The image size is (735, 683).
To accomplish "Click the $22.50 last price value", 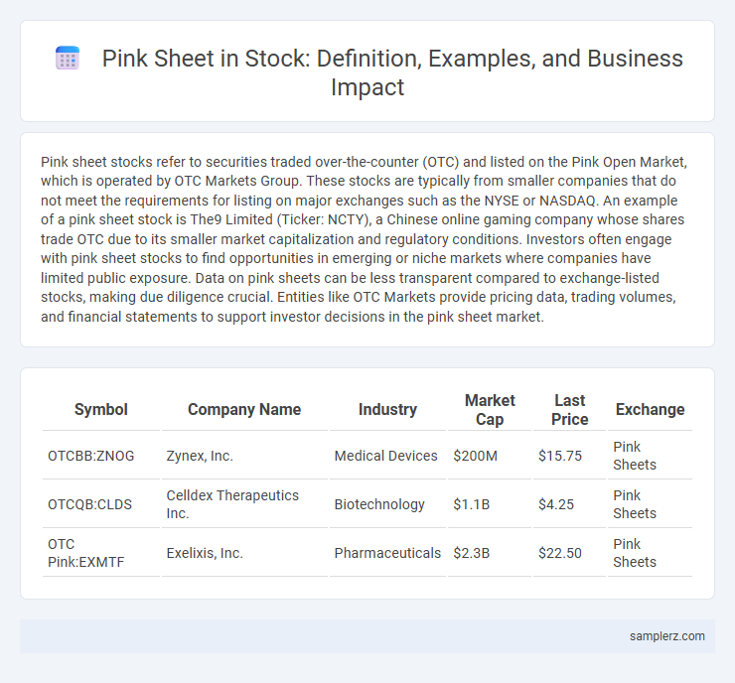I will coord(559,553).
